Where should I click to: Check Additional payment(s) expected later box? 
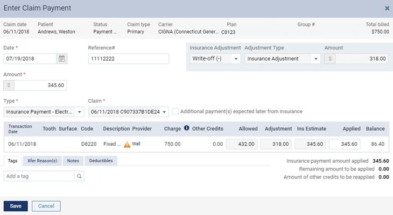pos(176,111)
